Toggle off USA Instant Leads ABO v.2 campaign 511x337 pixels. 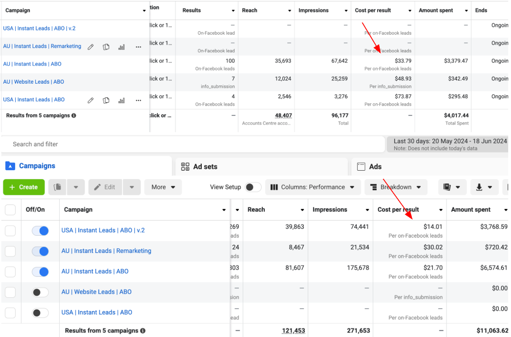click(40, 231)
